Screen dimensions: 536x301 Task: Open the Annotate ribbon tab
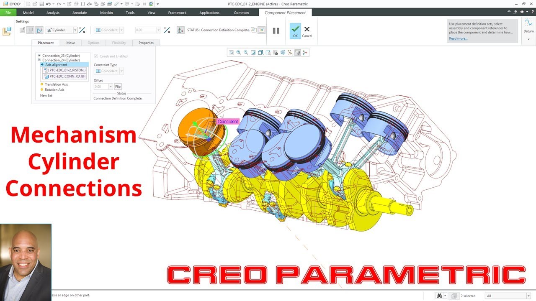(x=80, y=13)
